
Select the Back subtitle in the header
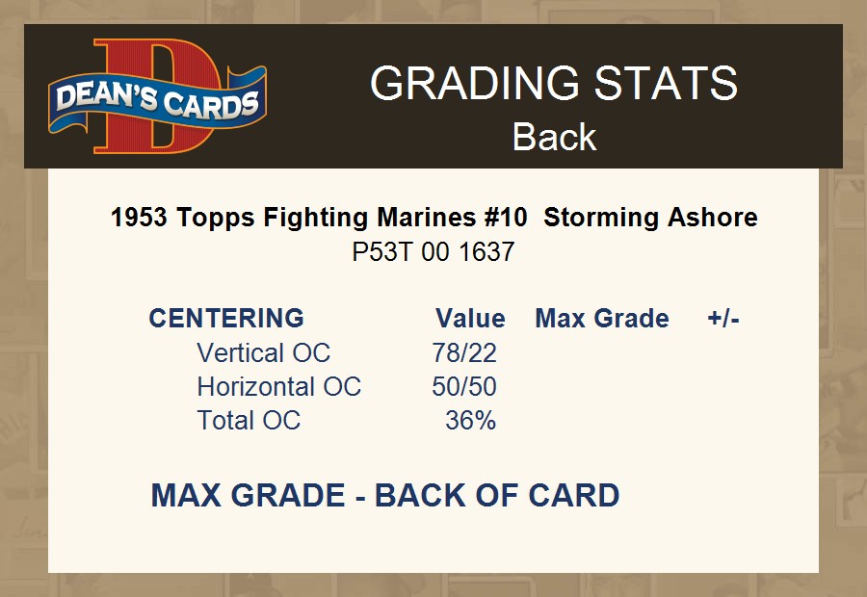point(554,137)
